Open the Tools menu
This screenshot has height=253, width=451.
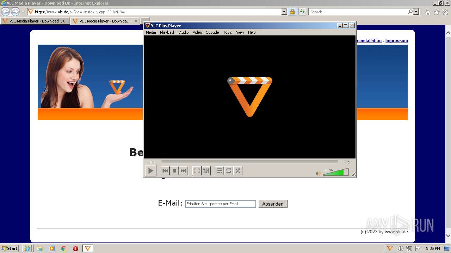tap(228, 32)
